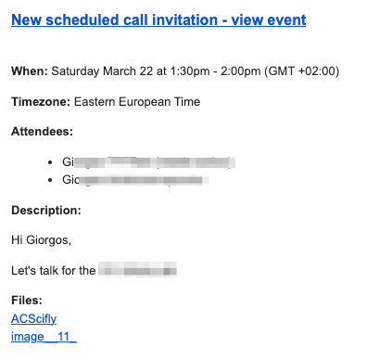Click the 'Attendees:' label
The image size is (379, 360).
point(43,132)
